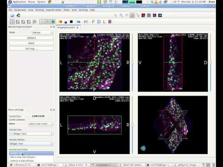This screenshot has height=167, width=223.
Task: Select the fifth view layout icon
Action: click(34, 22)
